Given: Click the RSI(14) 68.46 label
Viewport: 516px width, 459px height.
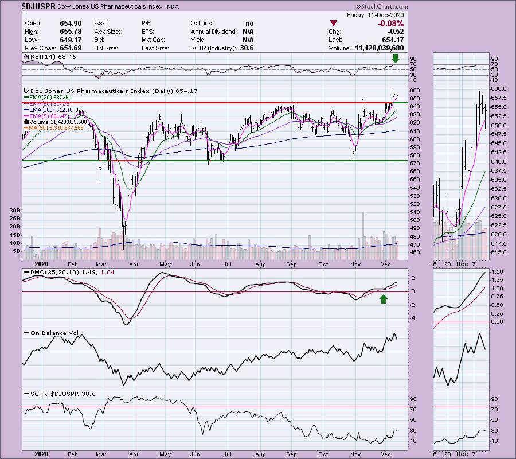Looking at the screenshot, I should click(53, 57).
